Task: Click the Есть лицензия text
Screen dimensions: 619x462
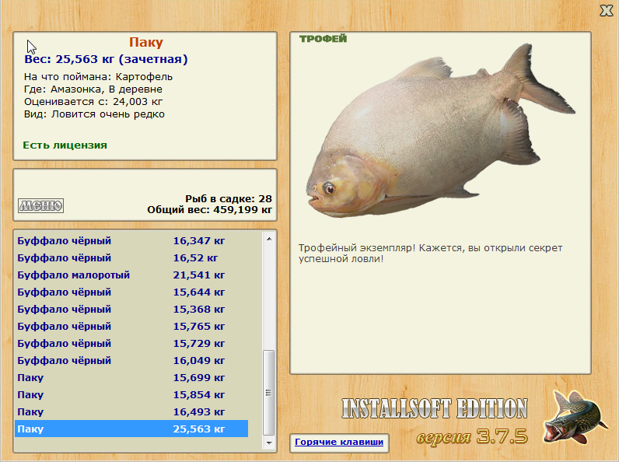Action: tap(65, 145)
